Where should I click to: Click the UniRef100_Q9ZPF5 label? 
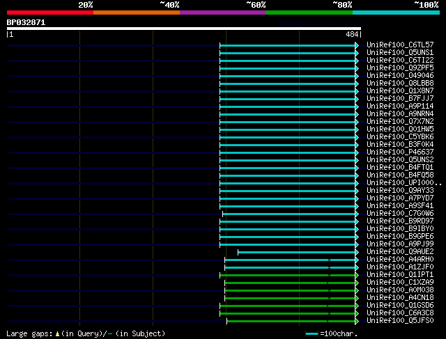(400, 68)
